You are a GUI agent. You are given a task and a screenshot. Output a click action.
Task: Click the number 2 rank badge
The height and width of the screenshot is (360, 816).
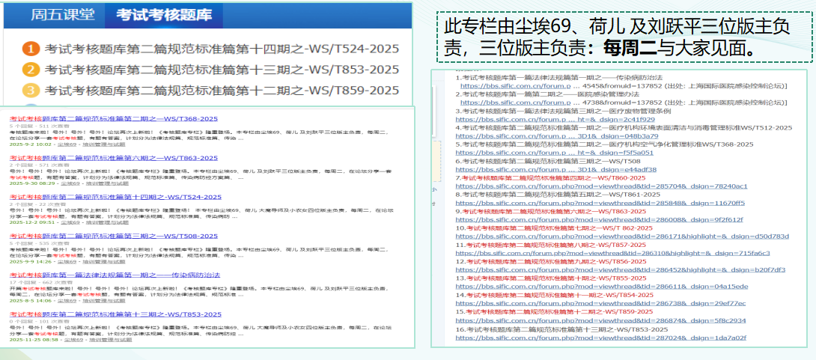coord(31,70)
